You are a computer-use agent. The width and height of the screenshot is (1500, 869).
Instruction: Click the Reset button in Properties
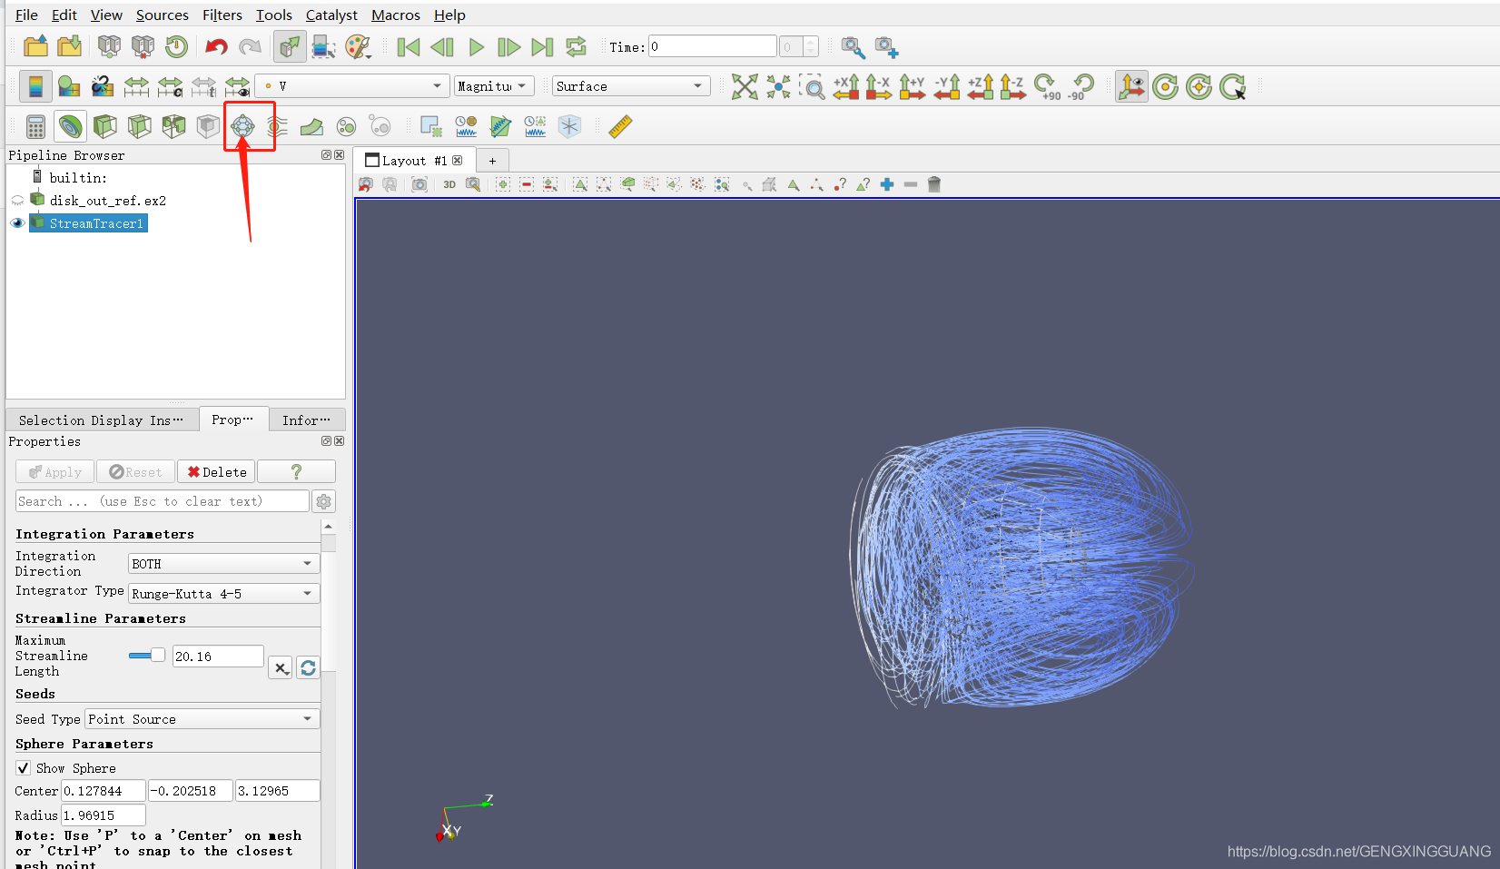point(135,472)
